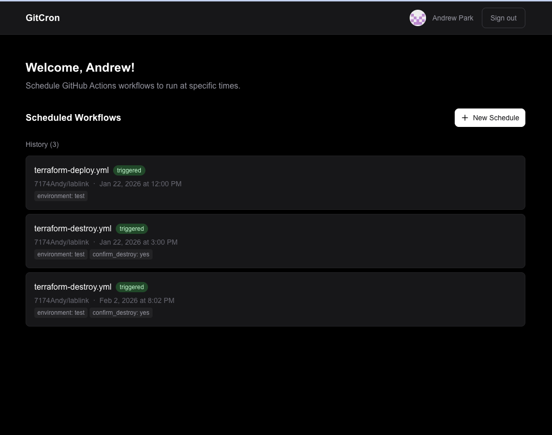The width and height of the screenshot is (552, 435).
Task: Open the 7174Andy/lablink repository link
Action: (61, 184)
